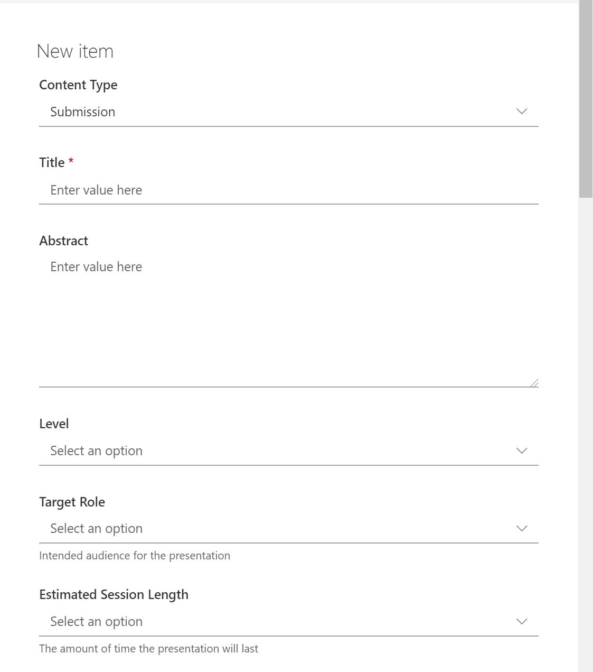Viewport: 593px width, 672px height.
Task: Click the vertical scrollbar thumb
Action: pyautogui.click(x=586, y=99)
